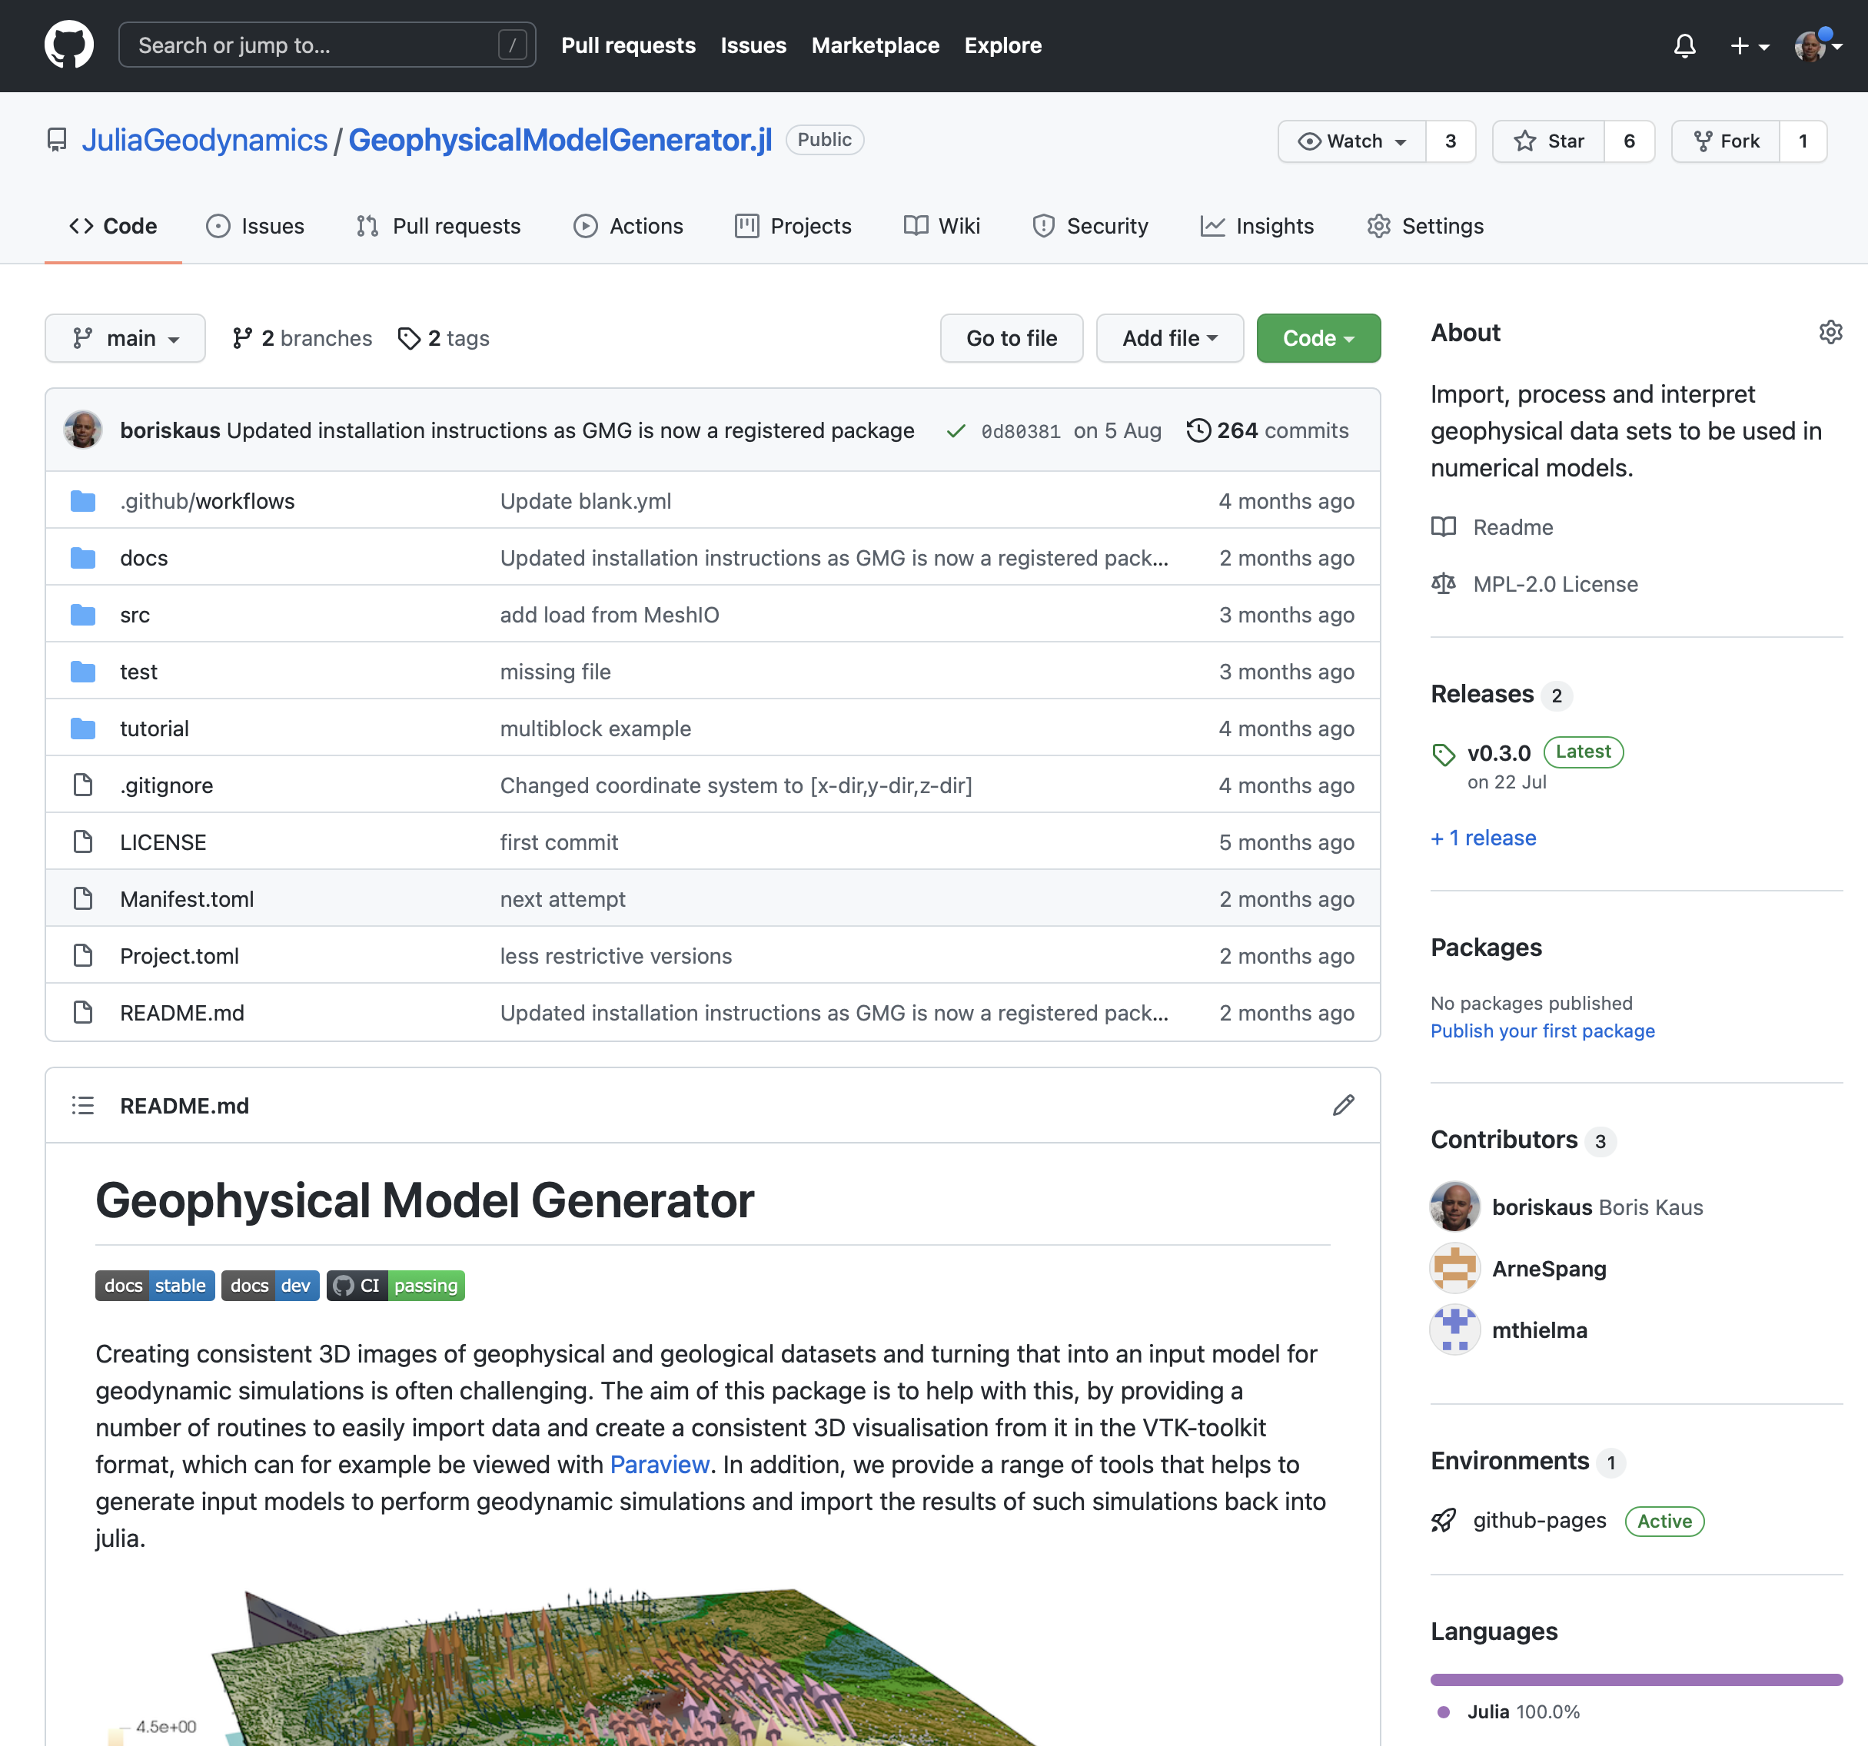
Task: Open the plus create-new menu
Action: point(1750,45)
